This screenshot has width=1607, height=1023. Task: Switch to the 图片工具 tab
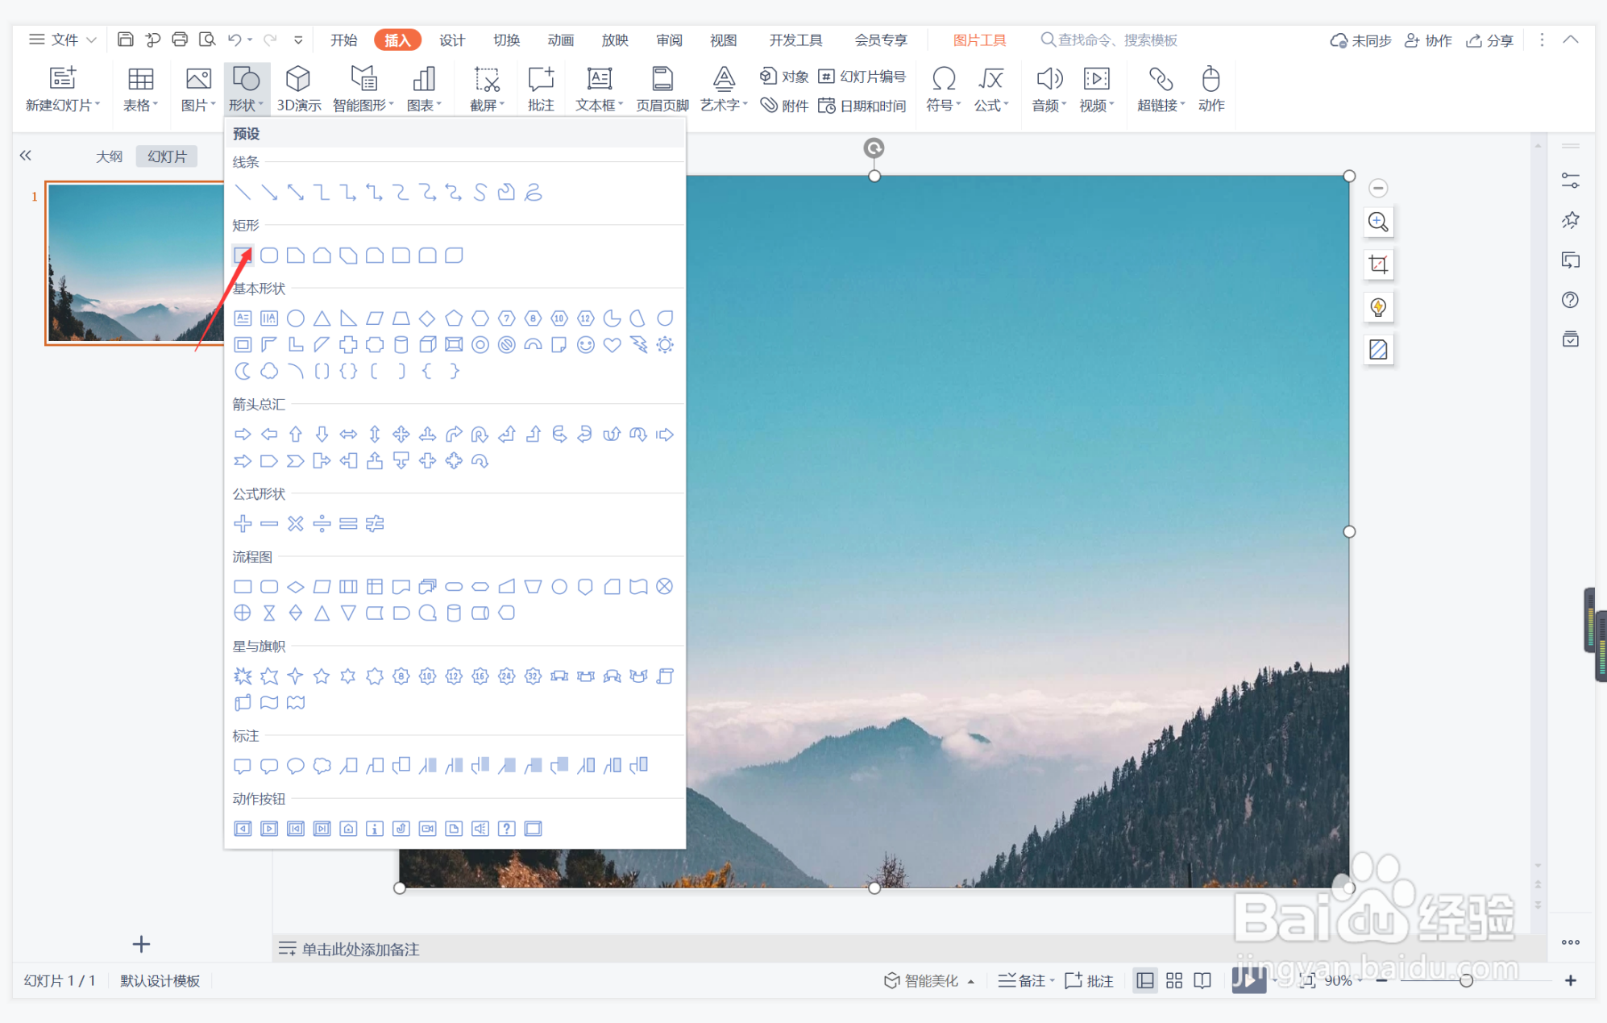(x=979, y=40)
